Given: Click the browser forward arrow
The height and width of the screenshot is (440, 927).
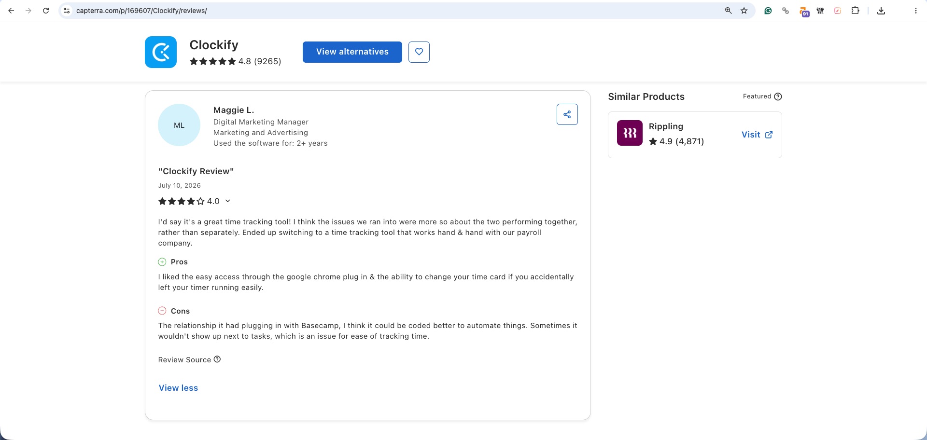Looking at the screenshot, I should pos(28,11).
